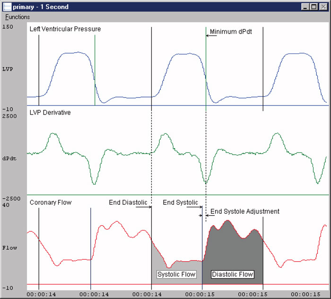Click the Coronary Flow channel title

(x=51, y=202)
